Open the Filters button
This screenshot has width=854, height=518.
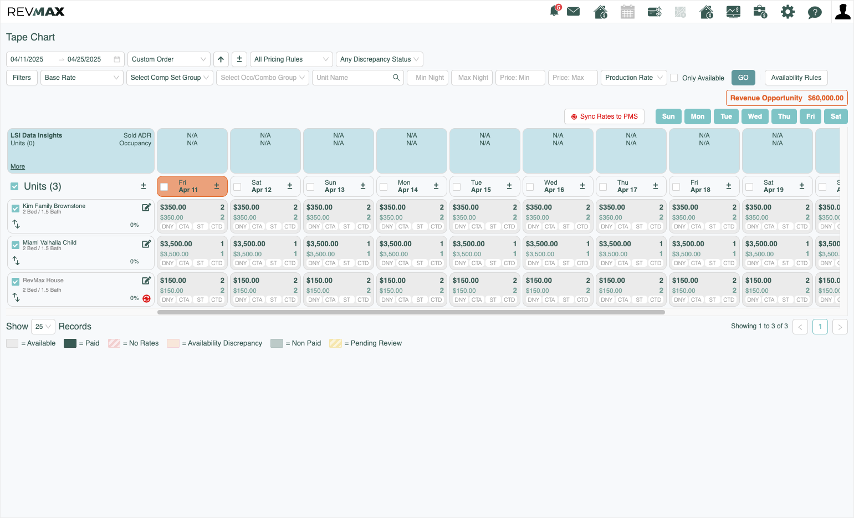click(x=22, y=78)
